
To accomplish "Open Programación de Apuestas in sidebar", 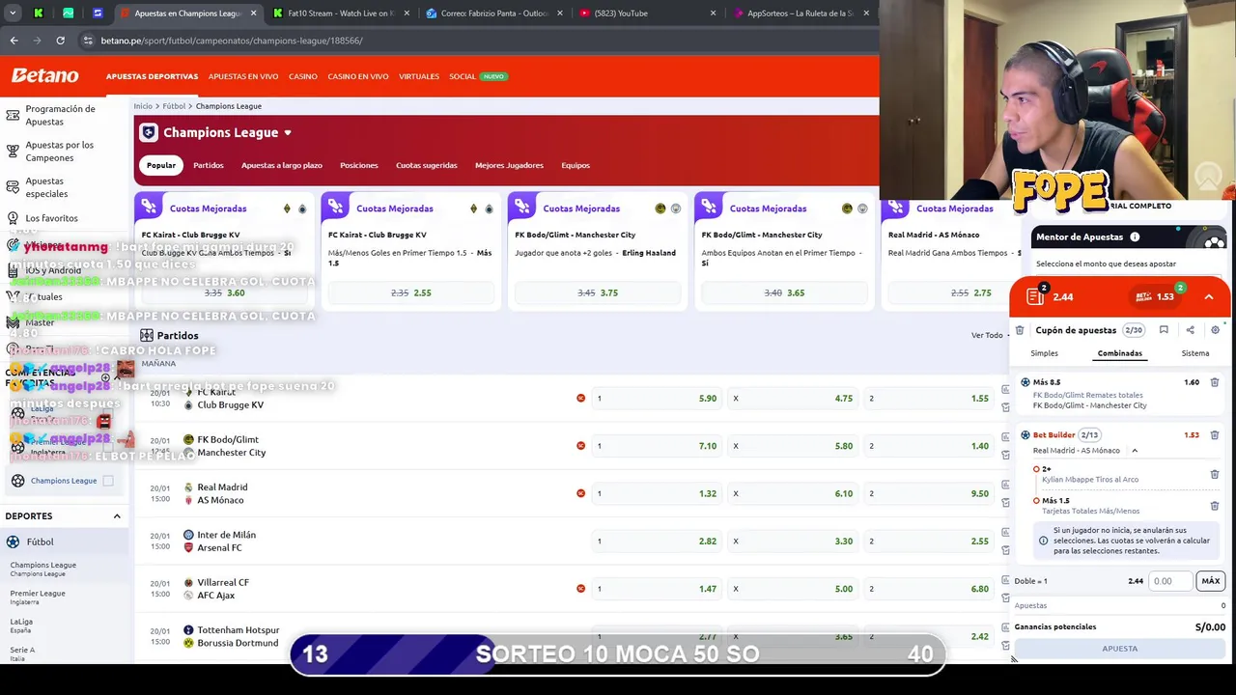I will coord(60,115).
